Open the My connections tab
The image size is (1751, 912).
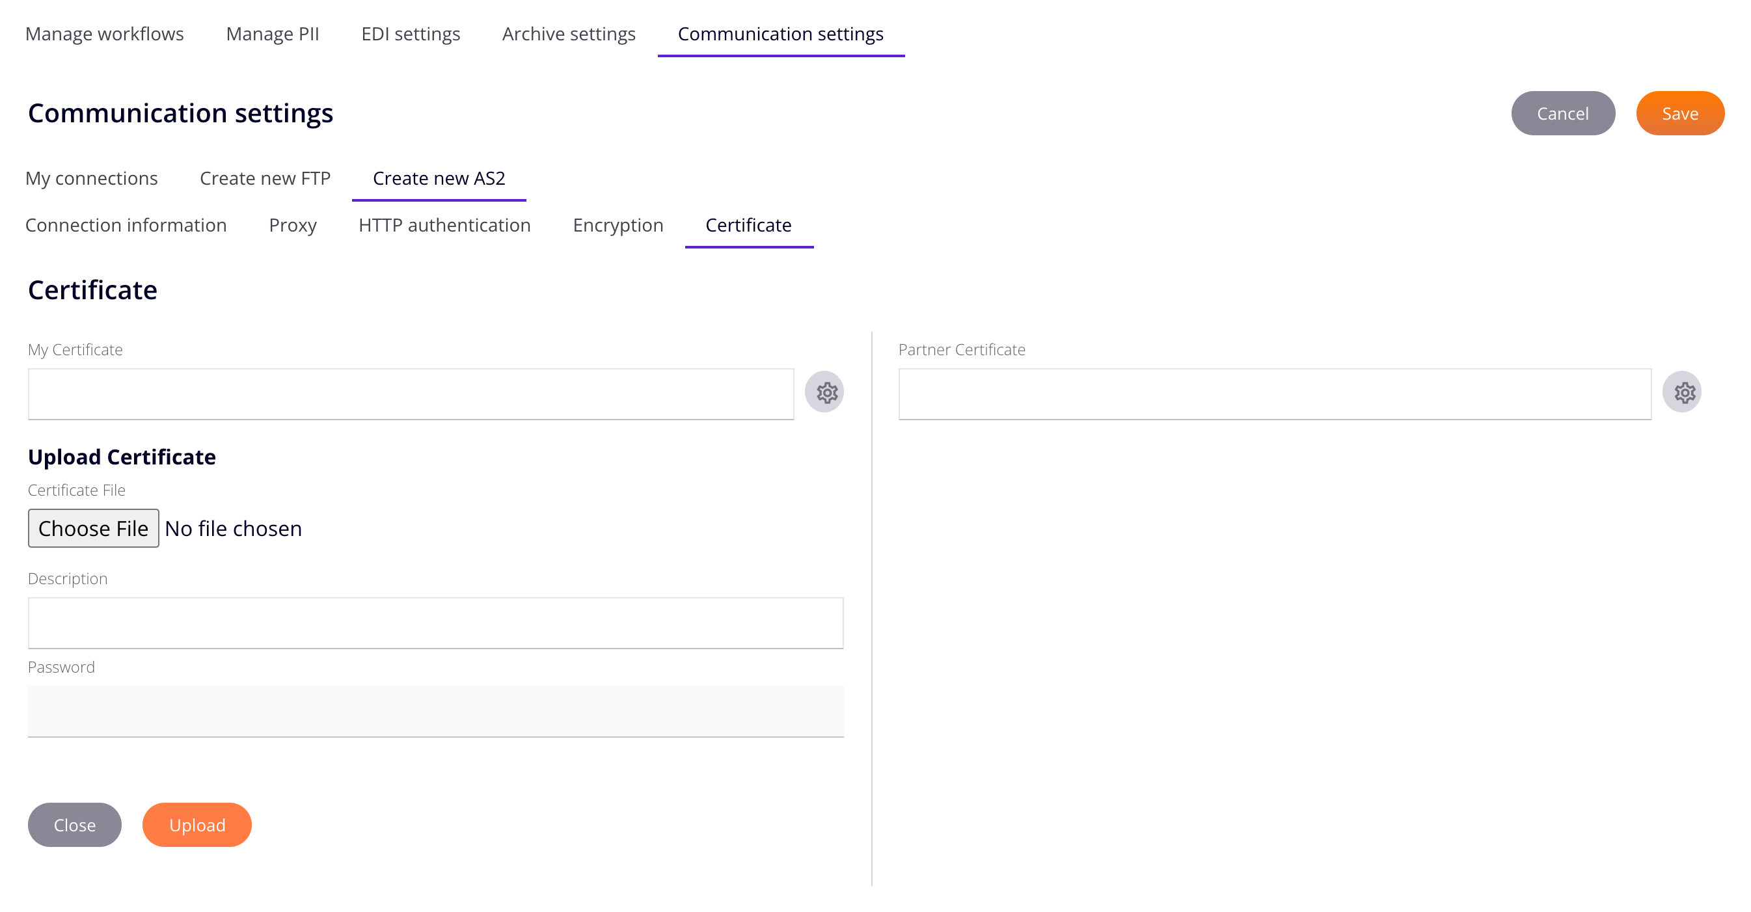click(x=92, y=178)
